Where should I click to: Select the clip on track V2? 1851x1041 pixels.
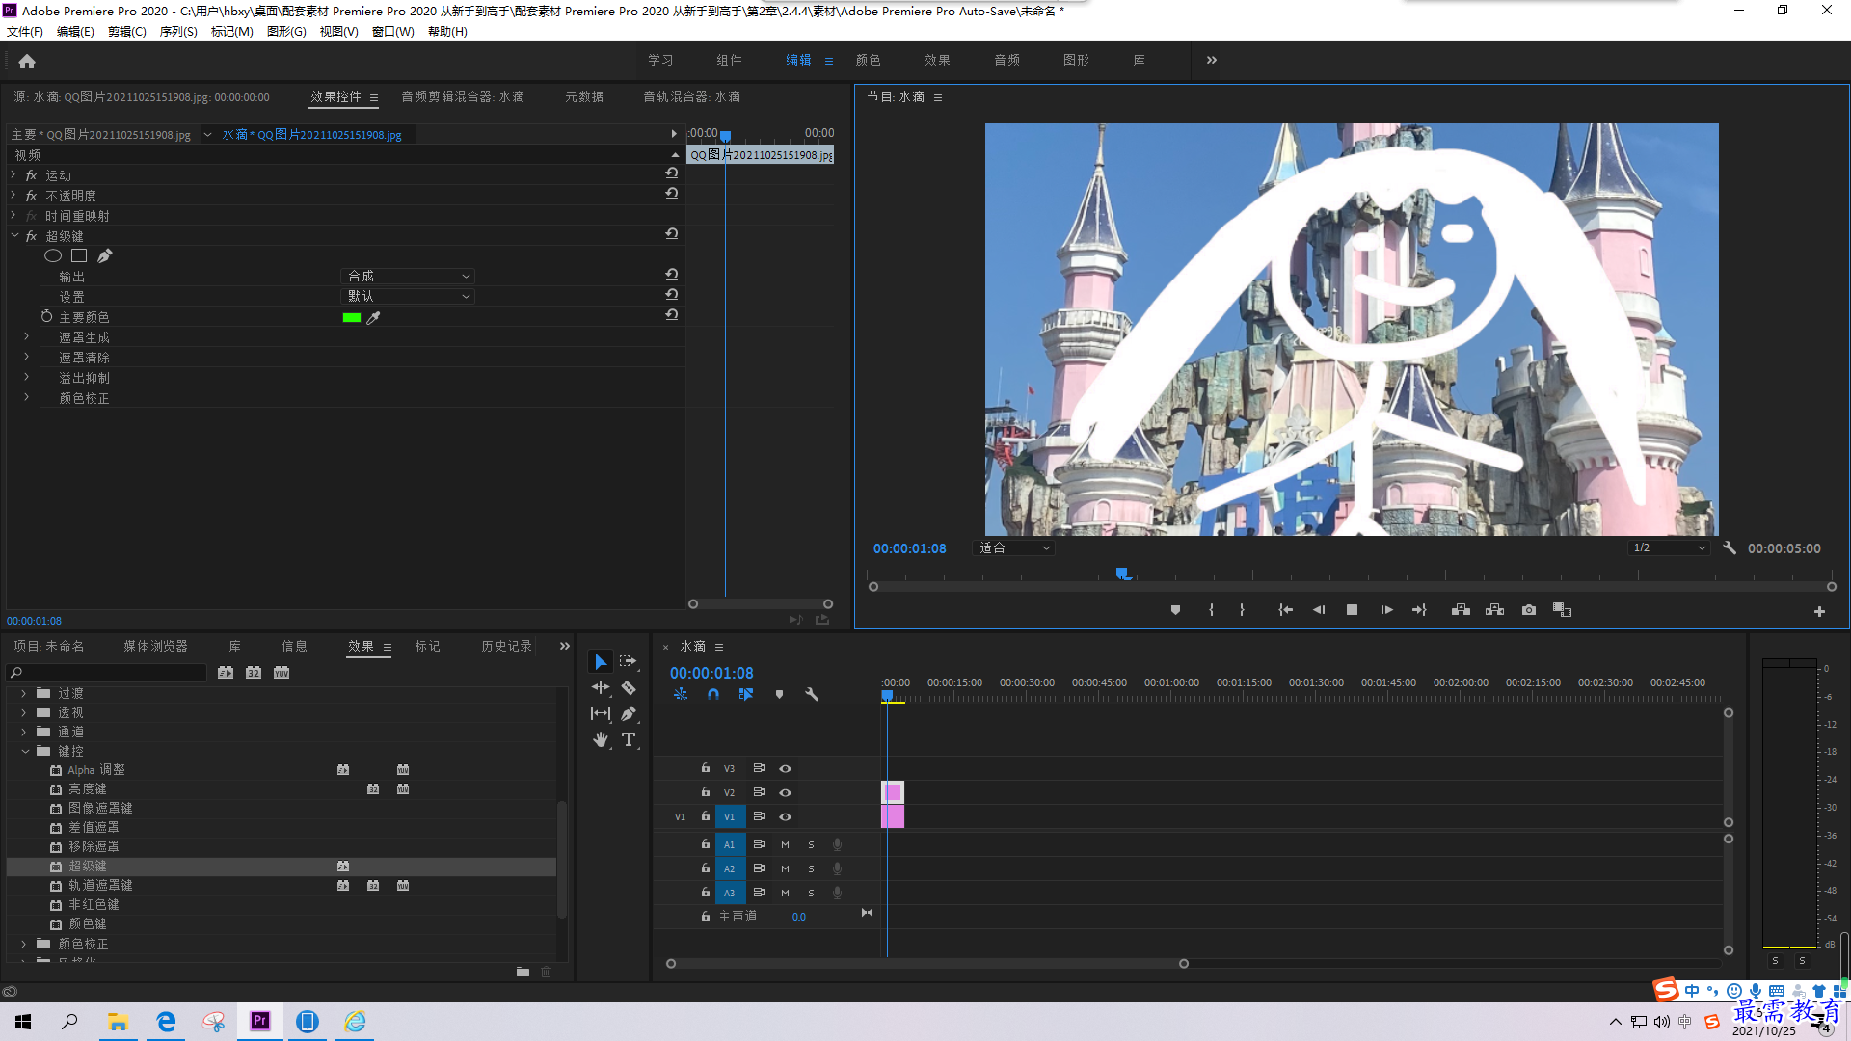(893, 792)
